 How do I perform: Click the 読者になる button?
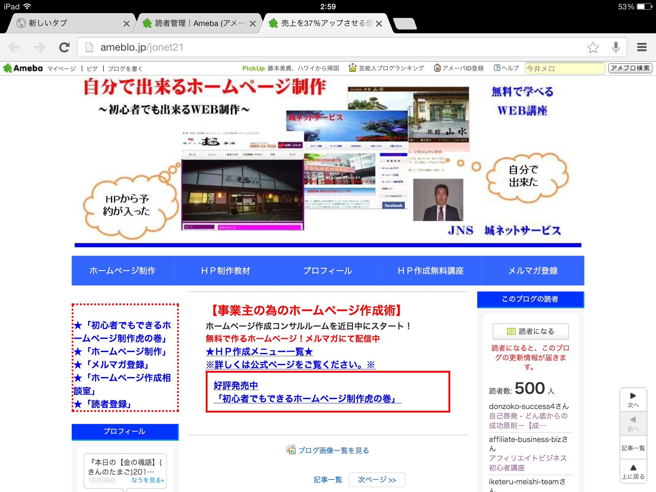[x=530, y=331]
